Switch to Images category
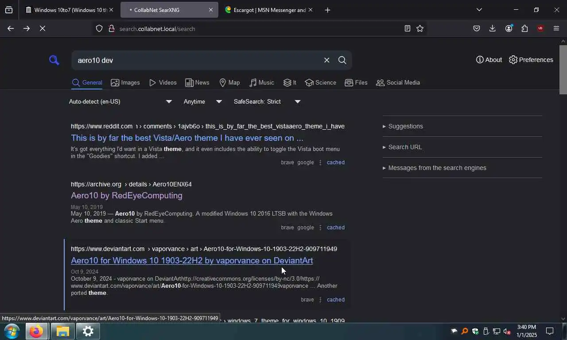 (x=125, y=82)
